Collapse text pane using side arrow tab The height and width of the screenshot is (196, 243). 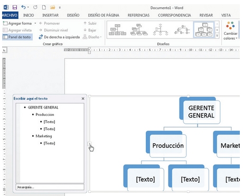point(89,144)
